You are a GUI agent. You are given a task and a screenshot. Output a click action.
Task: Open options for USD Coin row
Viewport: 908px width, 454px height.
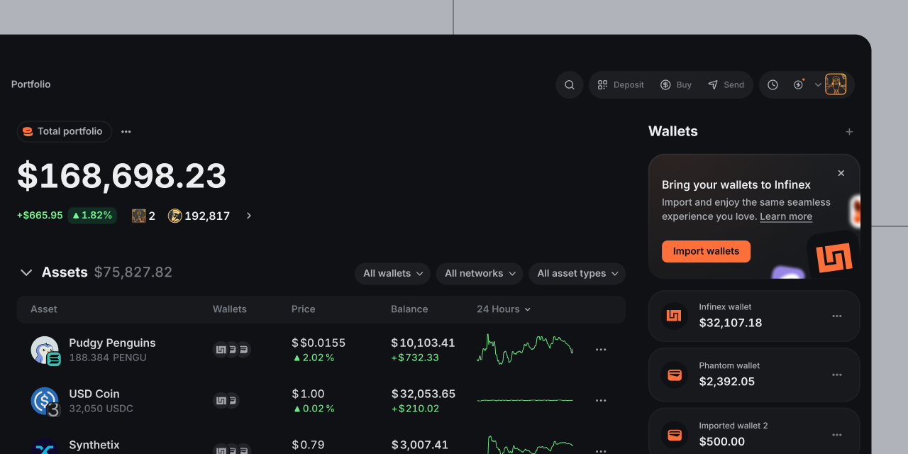click(601, 401)
